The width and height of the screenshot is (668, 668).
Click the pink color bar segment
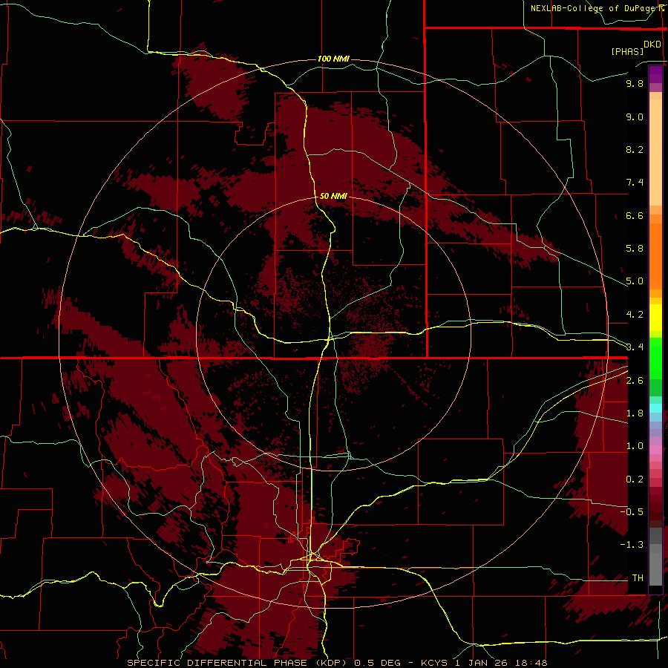655,450
